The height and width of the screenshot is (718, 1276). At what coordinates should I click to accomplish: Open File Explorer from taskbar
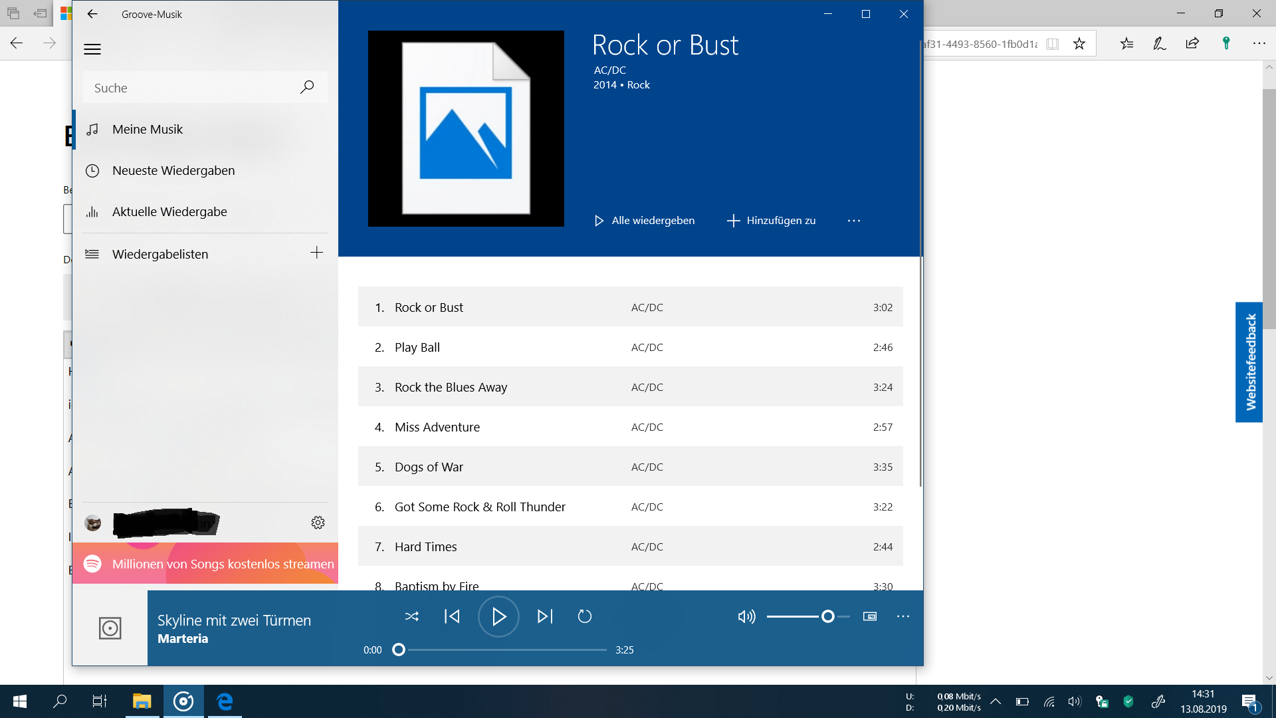(x=142, y=701)
